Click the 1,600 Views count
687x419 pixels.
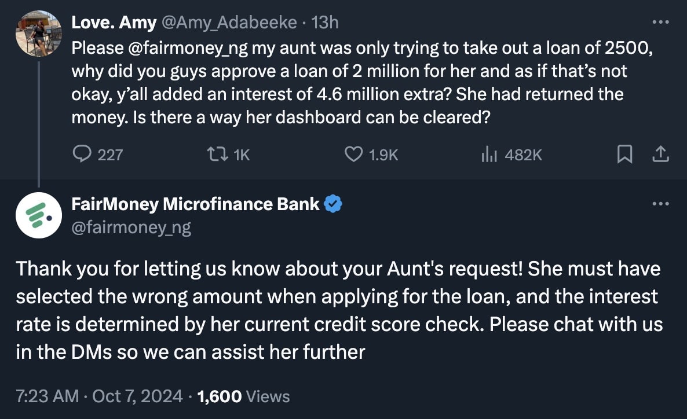(x=243, y=396)
